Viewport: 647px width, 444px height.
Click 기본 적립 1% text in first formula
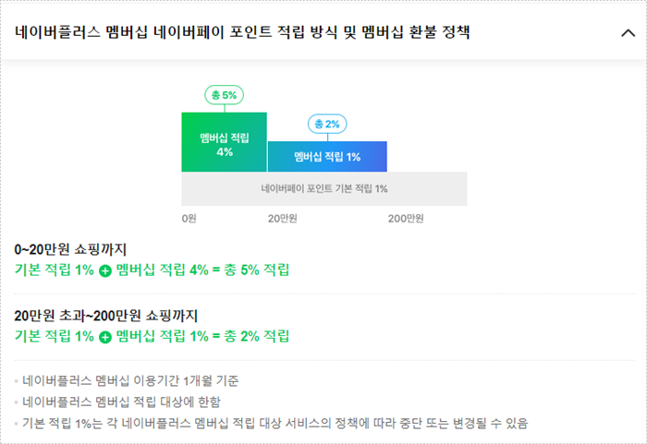[54, 270]
